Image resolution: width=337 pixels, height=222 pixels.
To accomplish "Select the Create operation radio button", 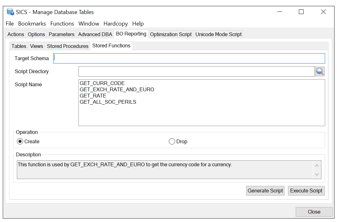I will (x=20, y=142).
